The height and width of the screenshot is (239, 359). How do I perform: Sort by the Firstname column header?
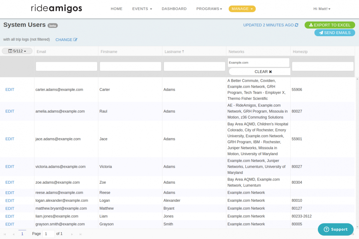click(x=109, y=51)
